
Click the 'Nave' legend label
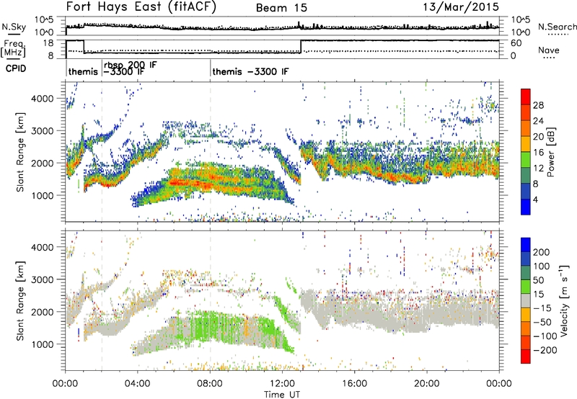click(x=549, y=50)
